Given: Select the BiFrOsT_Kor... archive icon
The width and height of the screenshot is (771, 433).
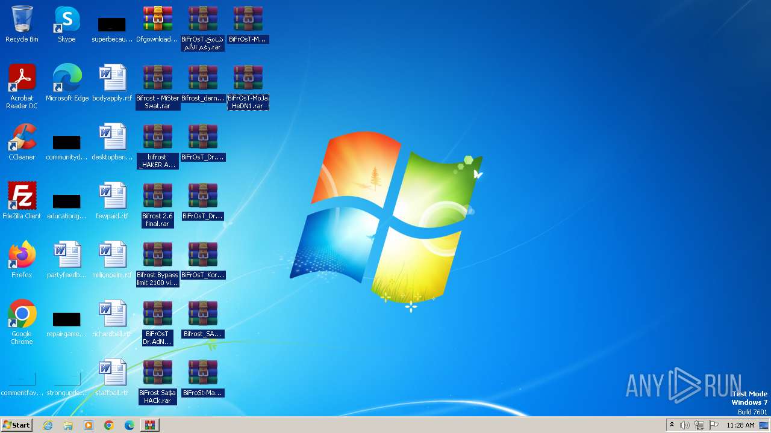Looking at the screenshot, I should click(202, 260).
